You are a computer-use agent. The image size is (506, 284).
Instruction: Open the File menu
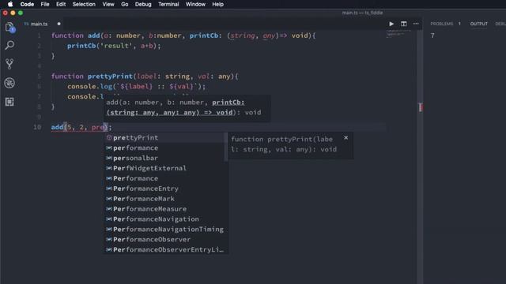pyautogui.click(x=45, y=4)
